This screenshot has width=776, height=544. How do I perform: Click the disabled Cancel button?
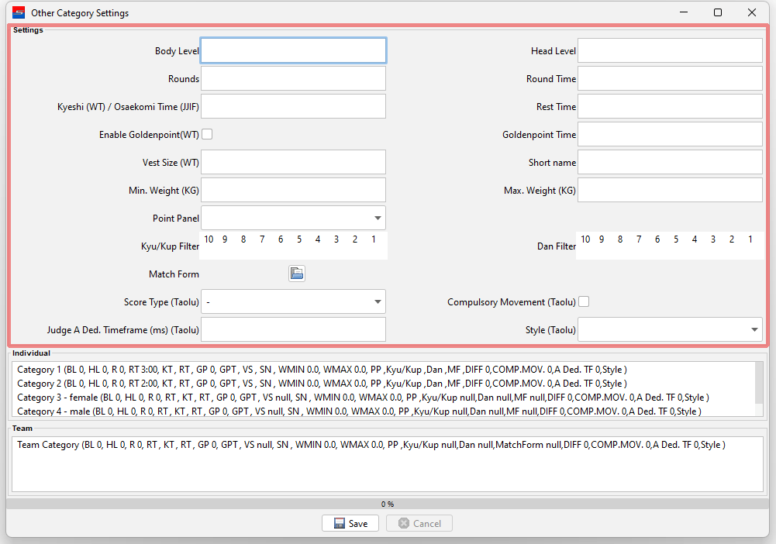[419, 523]
